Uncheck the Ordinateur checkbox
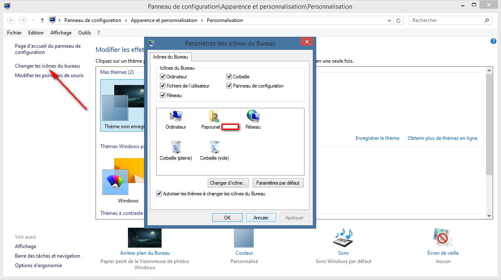The image size is (501, 280). pyautogui.click(x=163, y=77)
